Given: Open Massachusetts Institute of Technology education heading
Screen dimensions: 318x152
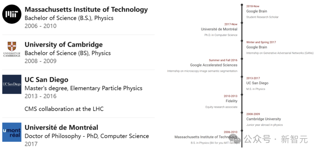Looking at the screenshot, I should point(86,10).
